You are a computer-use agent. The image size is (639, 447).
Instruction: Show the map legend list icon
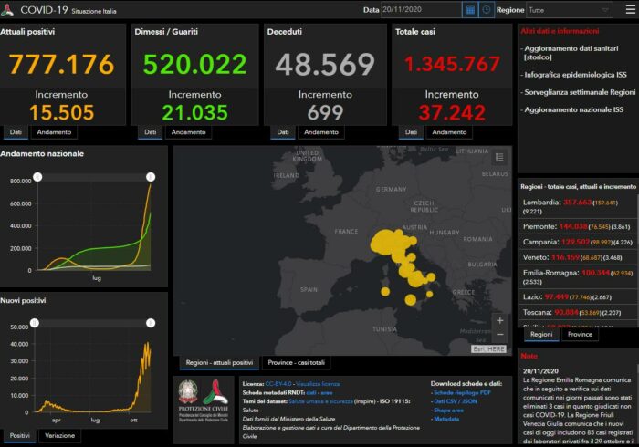click(x=498, y=157)
